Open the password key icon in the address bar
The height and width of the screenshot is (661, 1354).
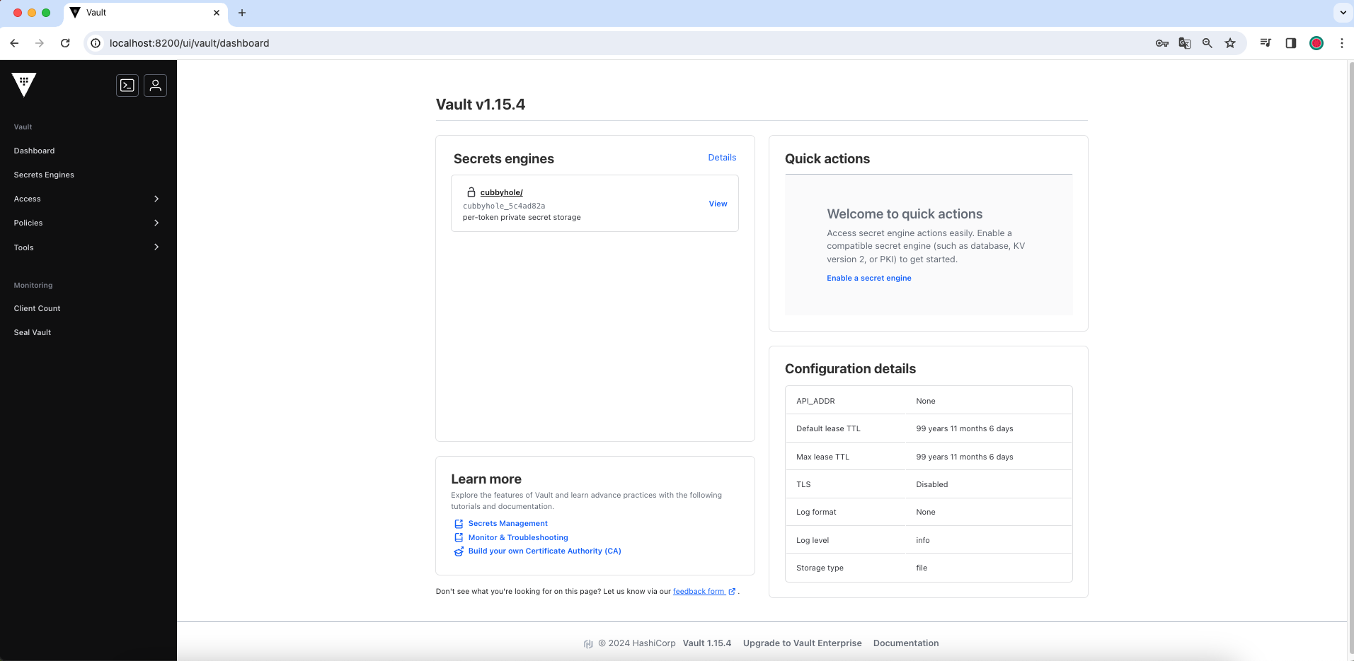click(x=1162, y=43)
